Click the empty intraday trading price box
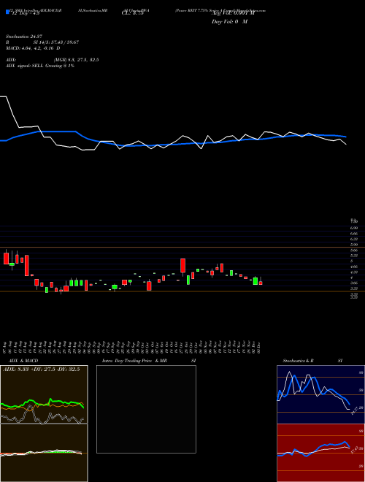 146,409
